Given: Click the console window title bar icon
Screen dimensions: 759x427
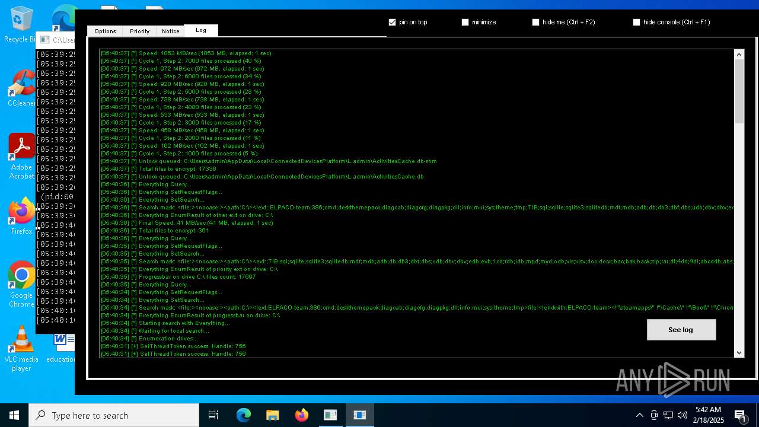Looking at the screenshot, I should (x=44, y=40).
